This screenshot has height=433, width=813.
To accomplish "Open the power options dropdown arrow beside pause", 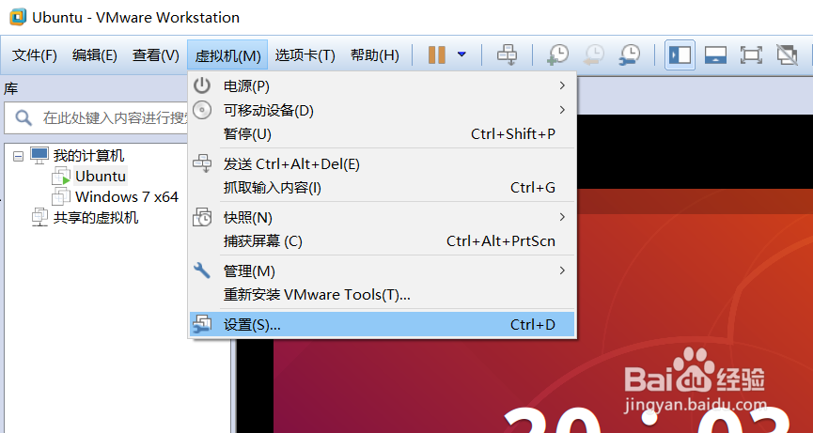I will (x=461, y=54).
